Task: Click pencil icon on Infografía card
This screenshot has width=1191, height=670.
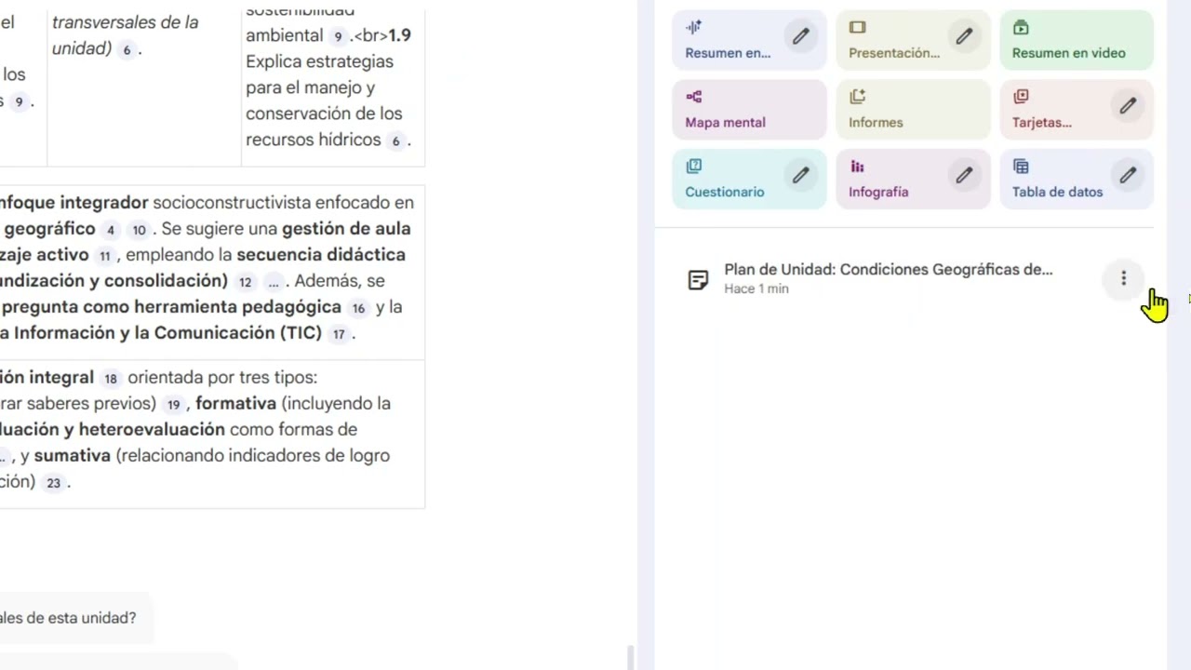Action: click(964, 175)
